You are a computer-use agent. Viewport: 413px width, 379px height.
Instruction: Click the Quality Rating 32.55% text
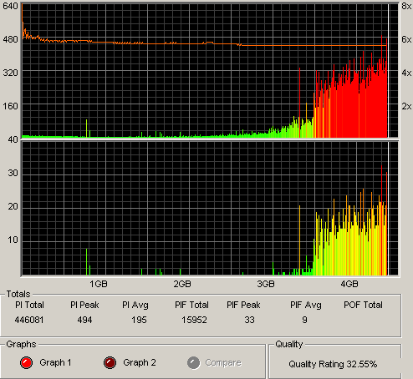click(333, 364)
